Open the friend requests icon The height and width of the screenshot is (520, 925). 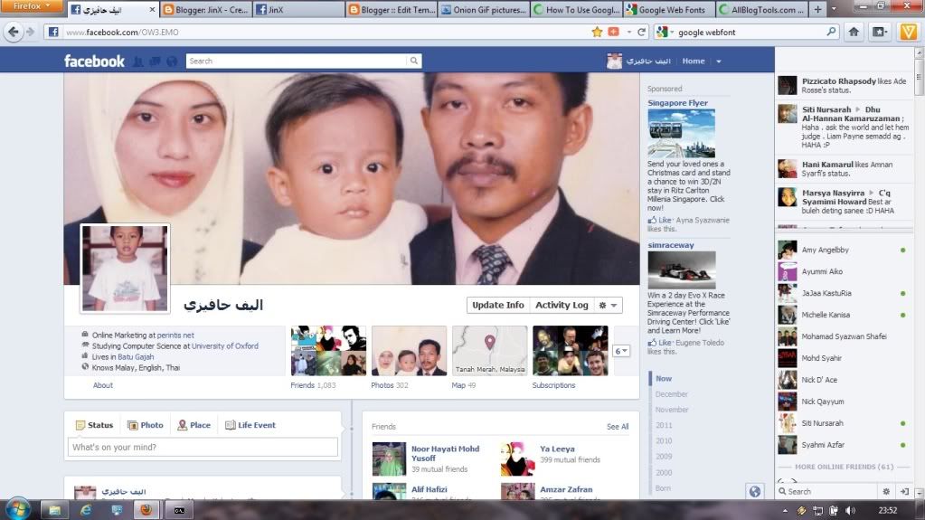(138, 61)
